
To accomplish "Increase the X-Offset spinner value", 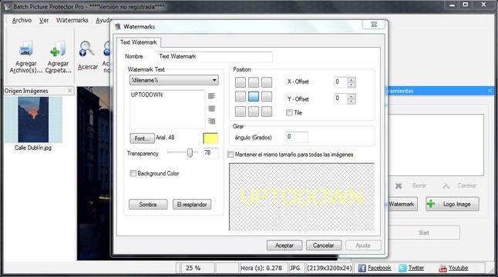I will tap(352, 80).
